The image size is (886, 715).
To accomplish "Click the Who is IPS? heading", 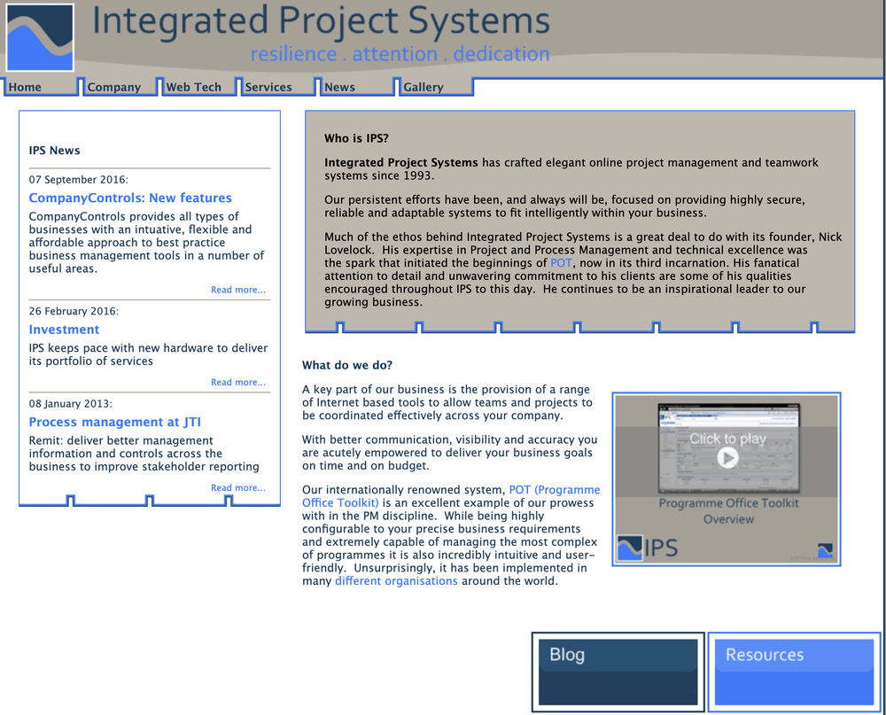I will pyautogui.click(x=356, y=138).
